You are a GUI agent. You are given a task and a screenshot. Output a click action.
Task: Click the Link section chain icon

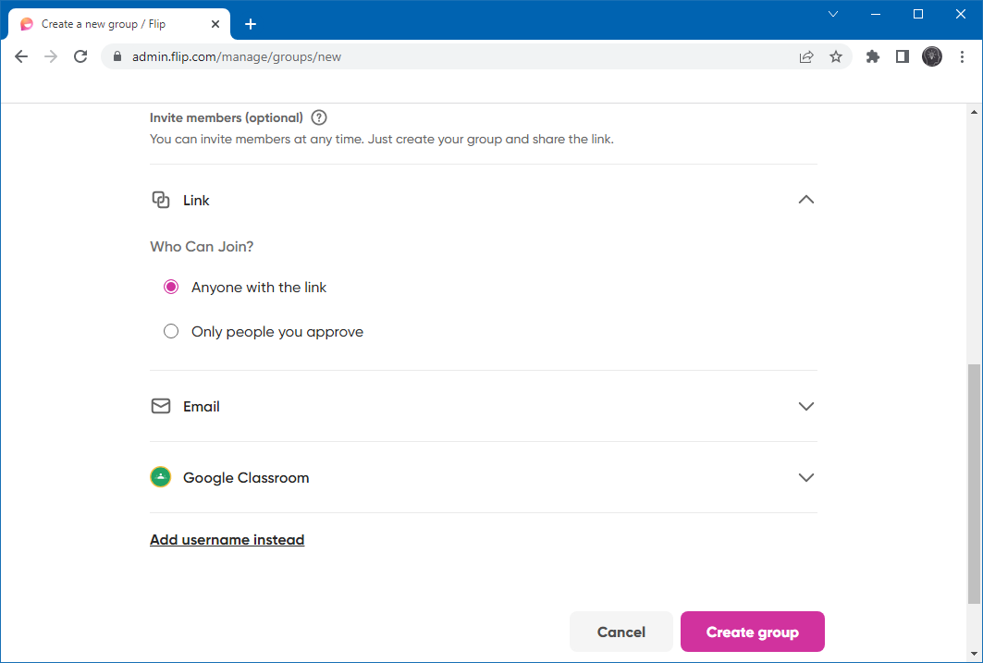161,200
